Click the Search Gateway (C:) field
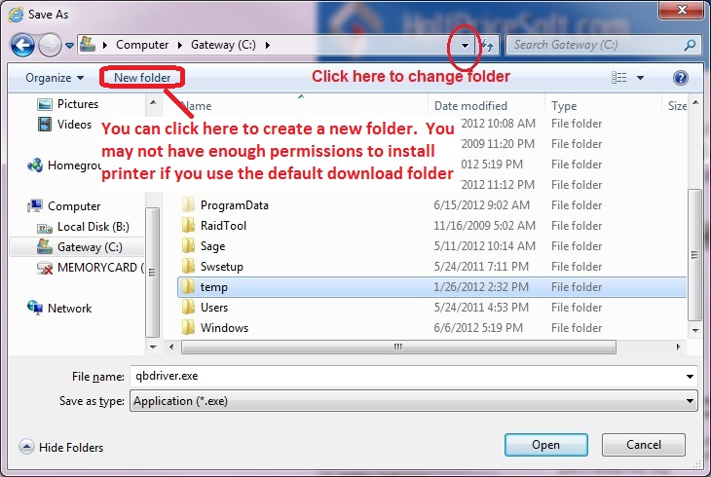This screenshot has height=477, width=711. pos(594,45)
